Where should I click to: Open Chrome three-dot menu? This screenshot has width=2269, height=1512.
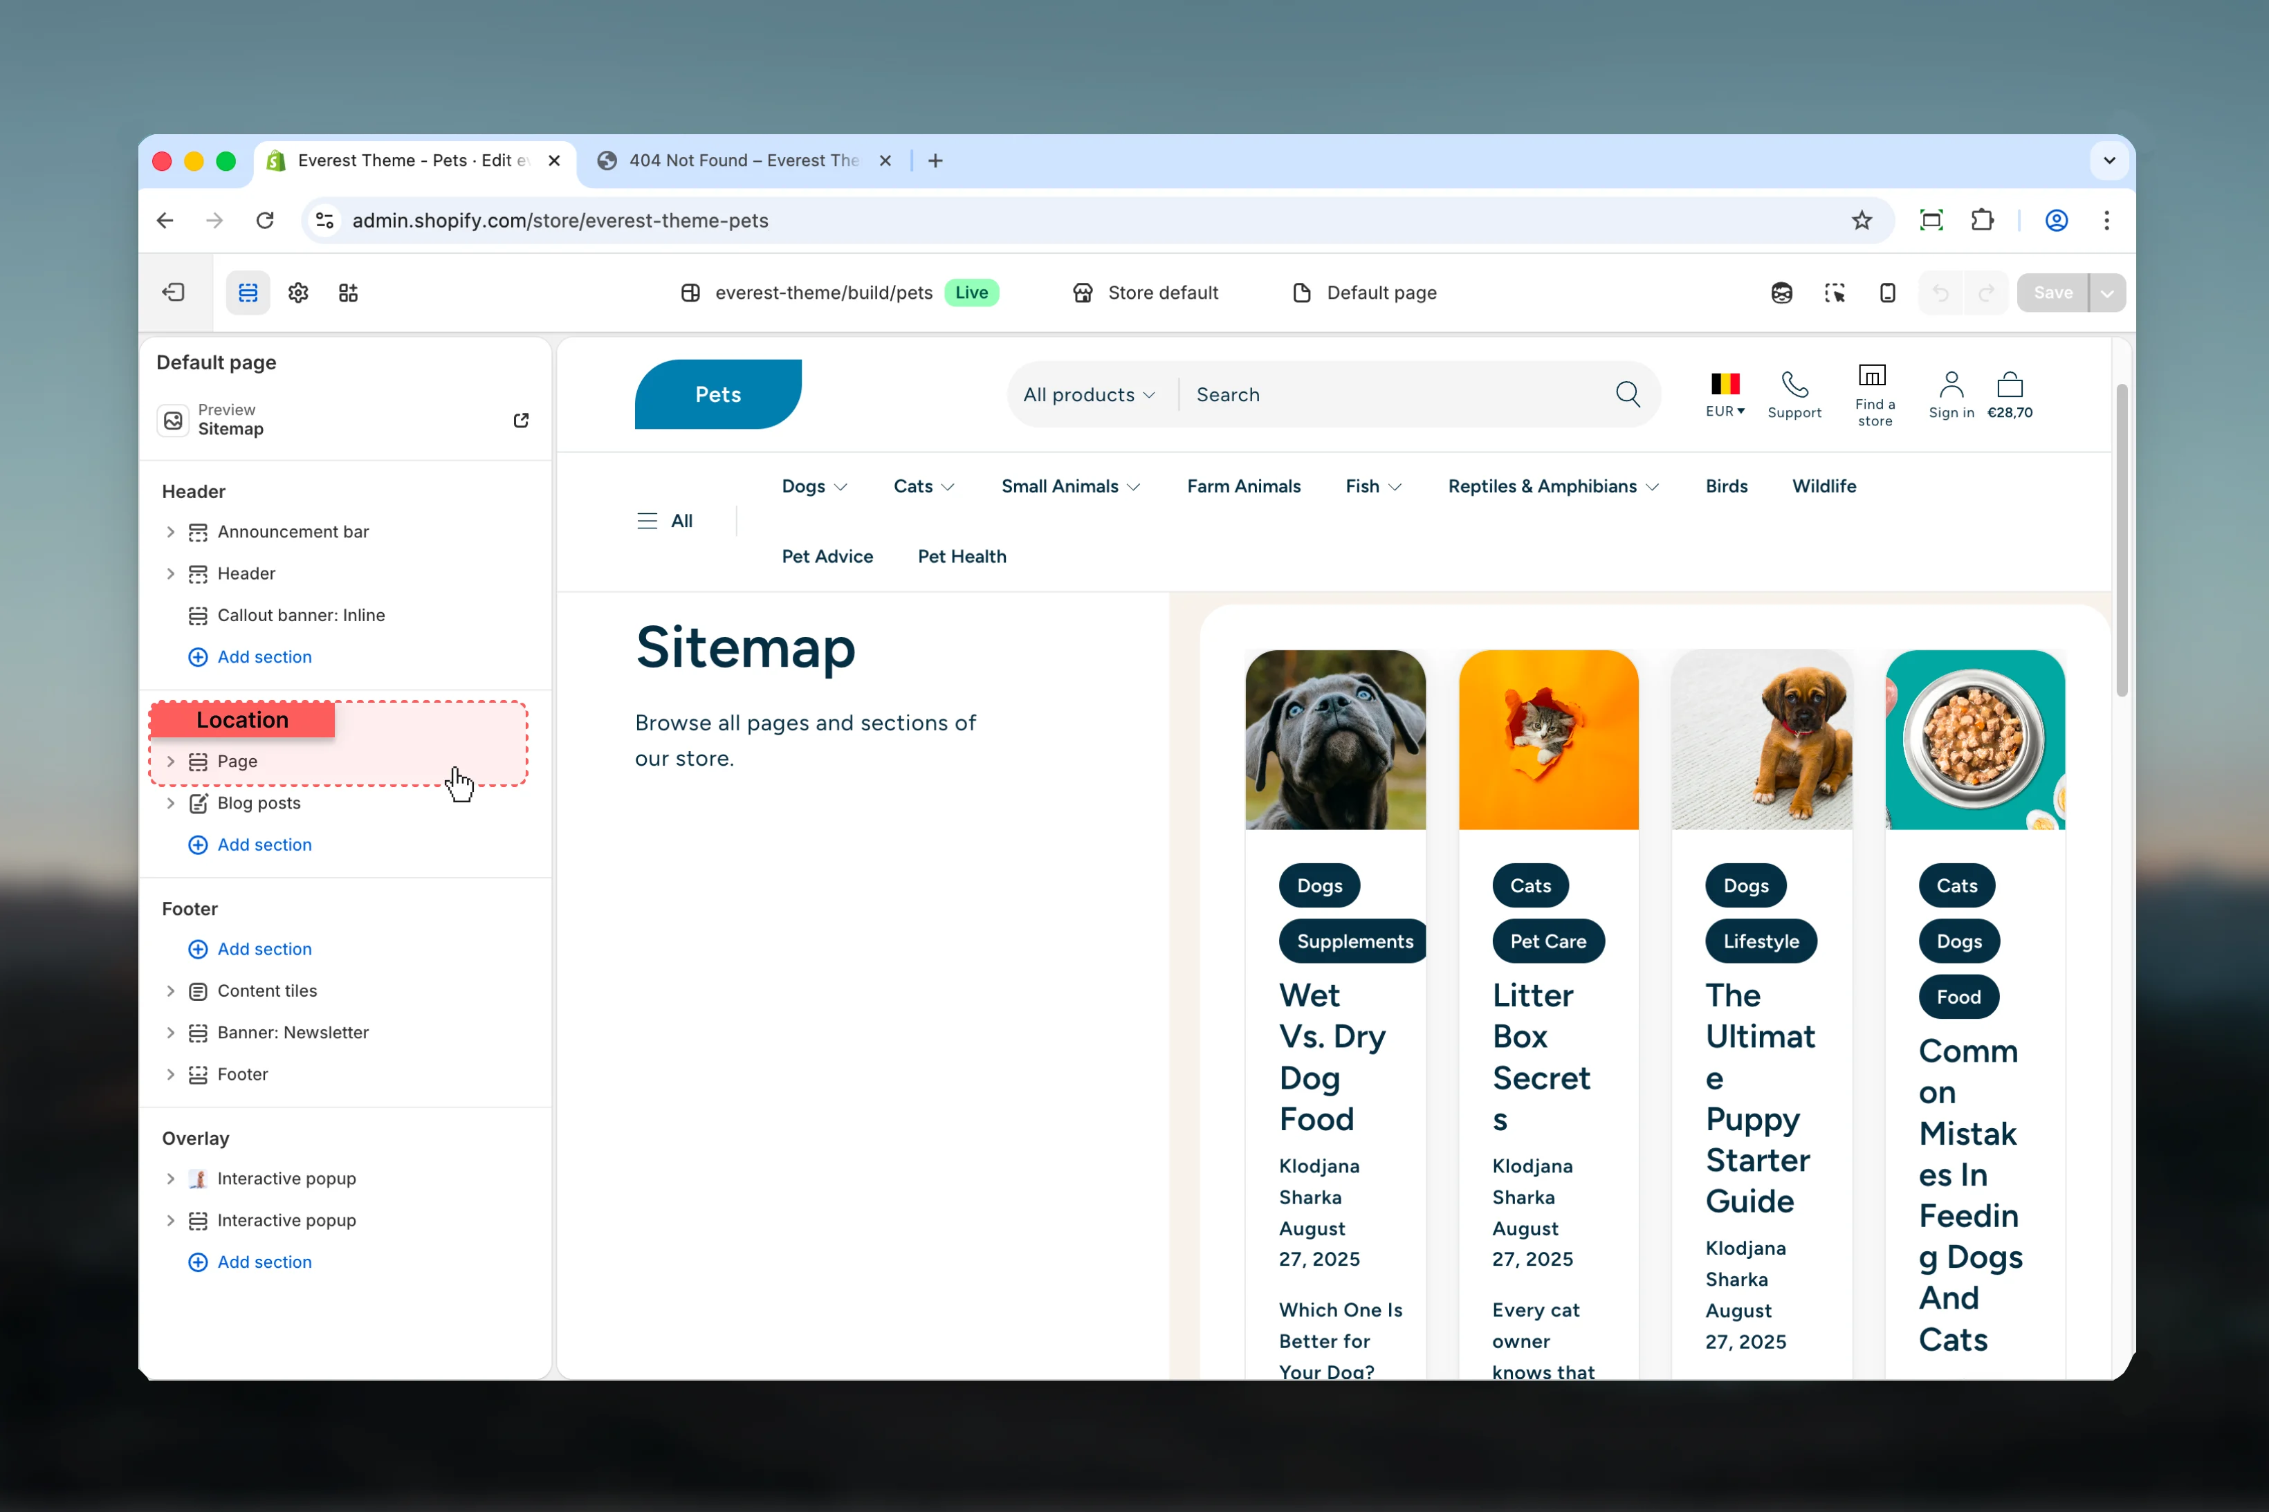[2106, 220]
